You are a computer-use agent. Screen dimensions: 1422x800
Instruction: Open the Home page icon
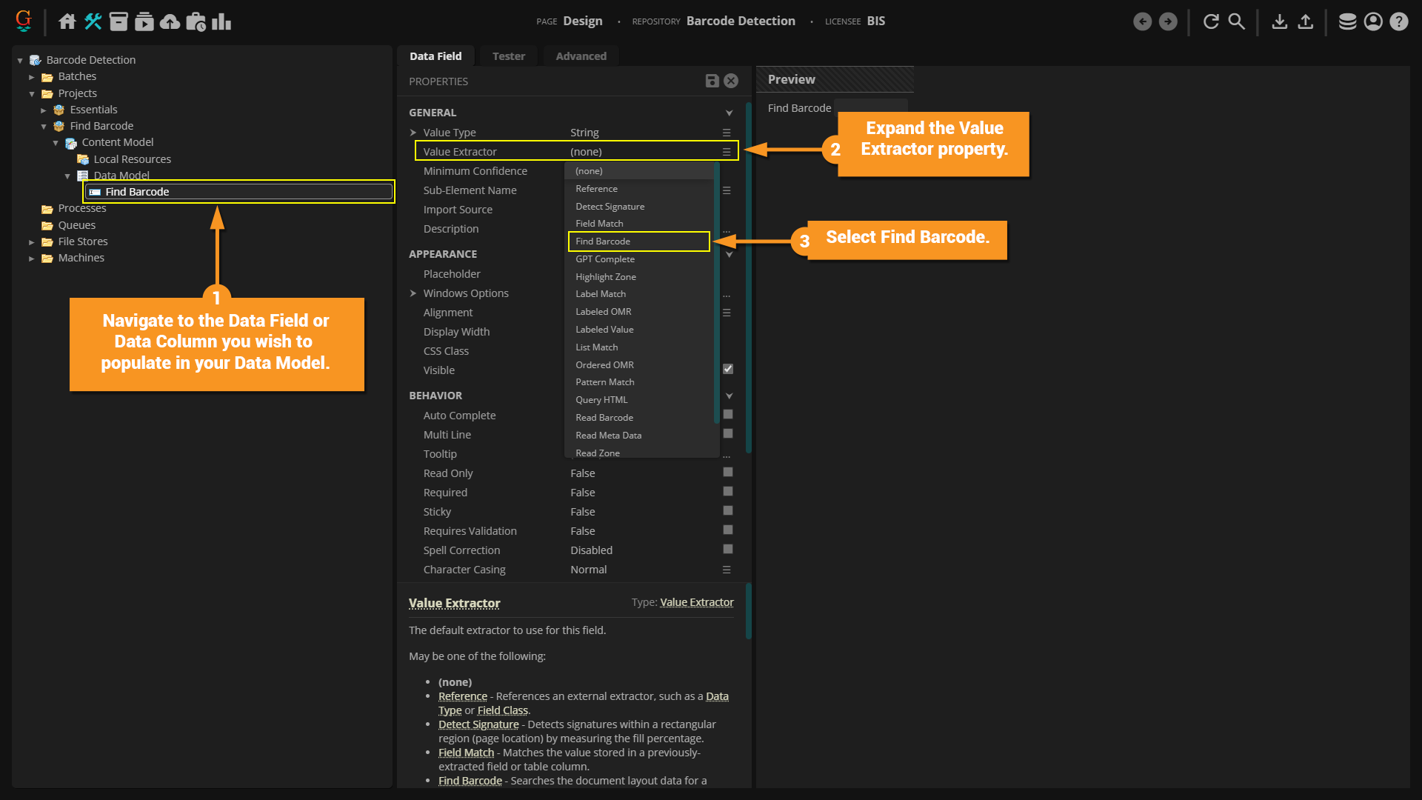click(67, 21)
